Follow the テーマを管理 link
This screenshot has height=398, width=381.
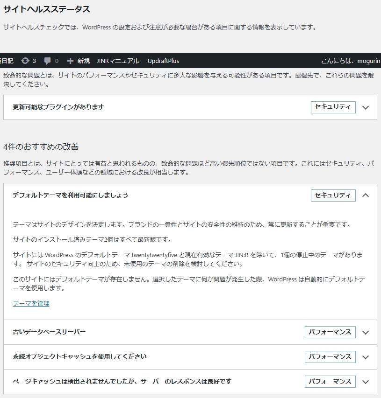[31, 303]
